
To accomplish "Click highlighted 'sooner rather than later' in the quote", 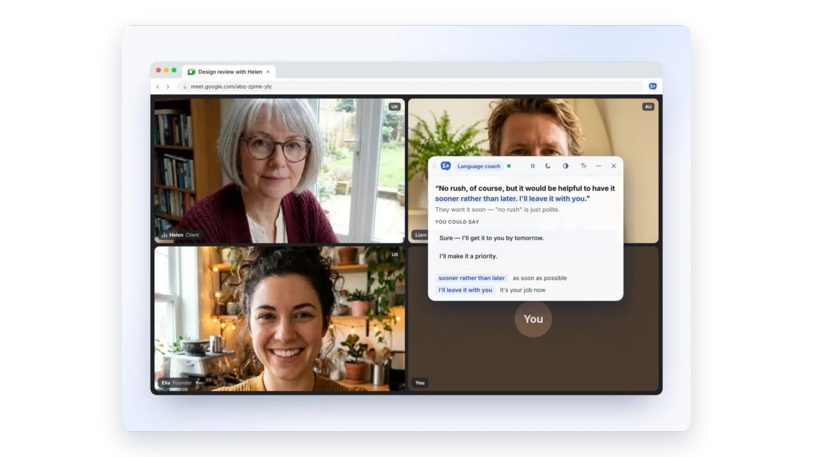I will (475, 199).
